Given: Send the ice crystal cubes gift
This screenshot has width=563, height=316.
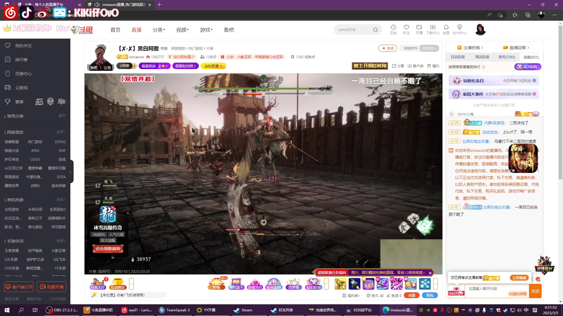Looking at the screenshot, I should click(x=425, y=284).
